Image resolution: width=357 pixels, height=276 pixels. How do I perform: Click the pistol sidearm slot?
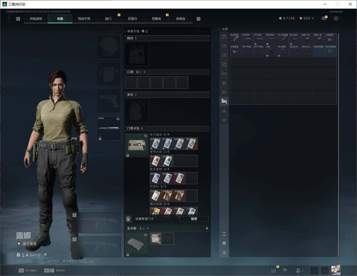109,101
